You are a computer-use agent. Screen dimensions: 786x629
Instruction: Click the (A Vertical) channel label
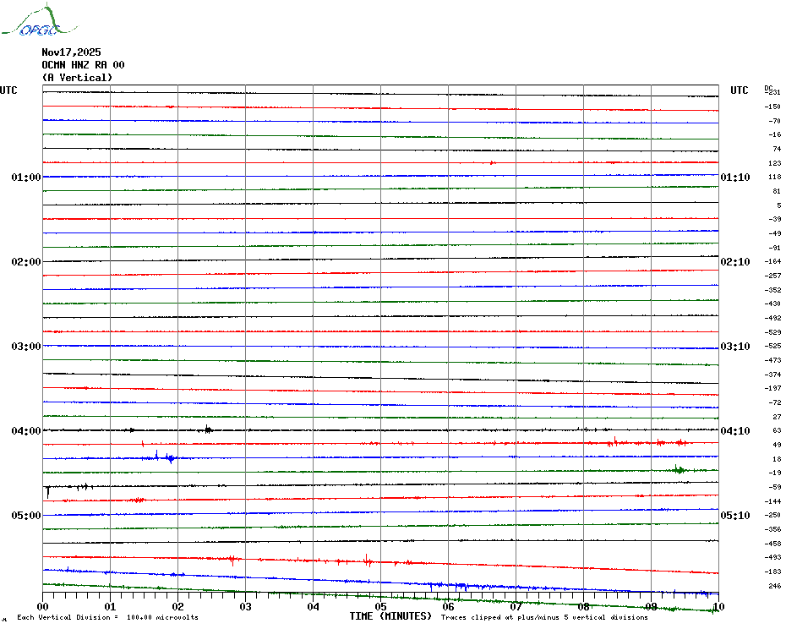76,78
